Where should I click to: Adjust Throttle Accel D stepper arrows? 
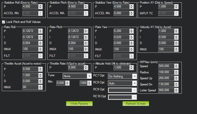(40, 81)
